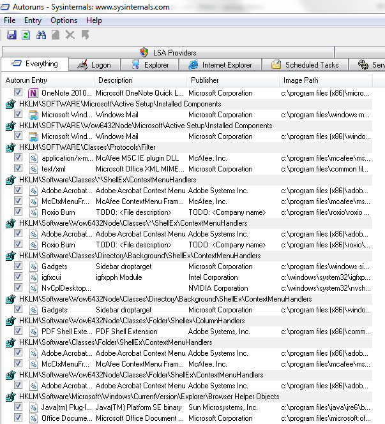Click the Delete X toolbar icon

(70, 35)
